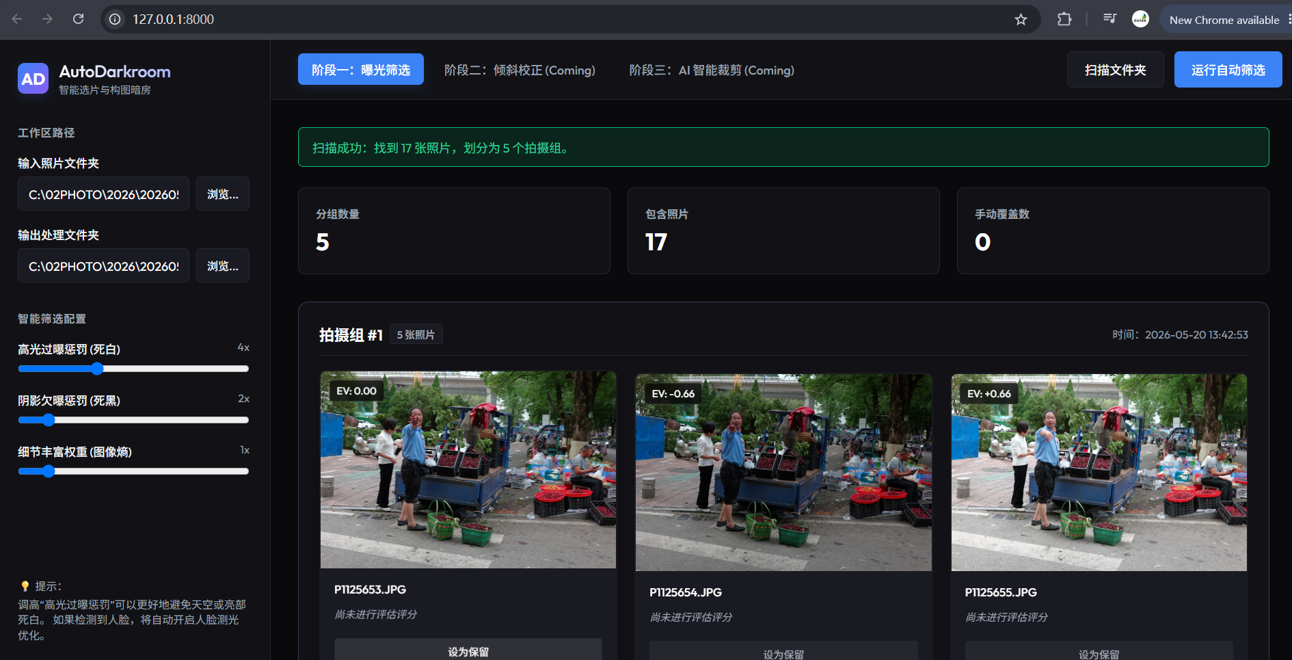
Task: Click the 4x value of highlight penalty
Action: (243, 347)
